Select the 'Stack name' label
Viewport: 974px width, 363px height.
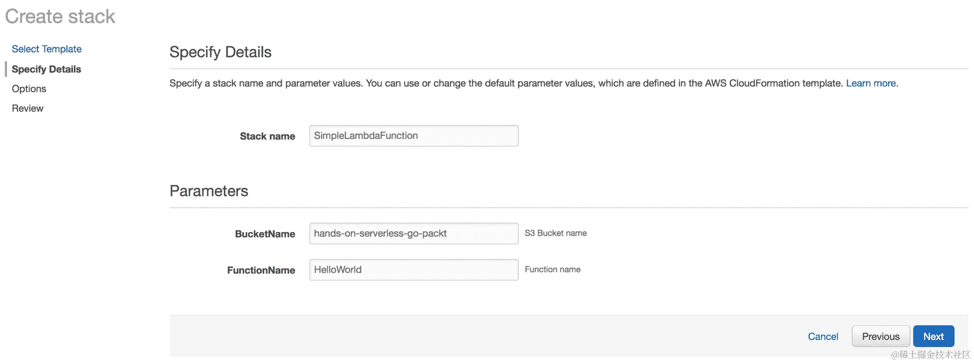coord(267,136)
